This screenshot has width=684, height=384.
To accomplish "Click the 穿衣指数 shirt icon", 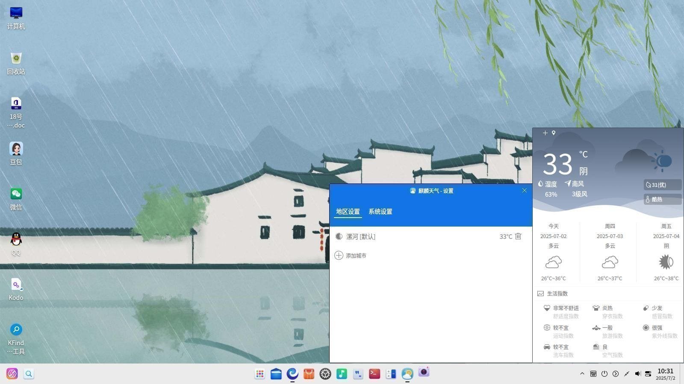I will tap(596, 308).
